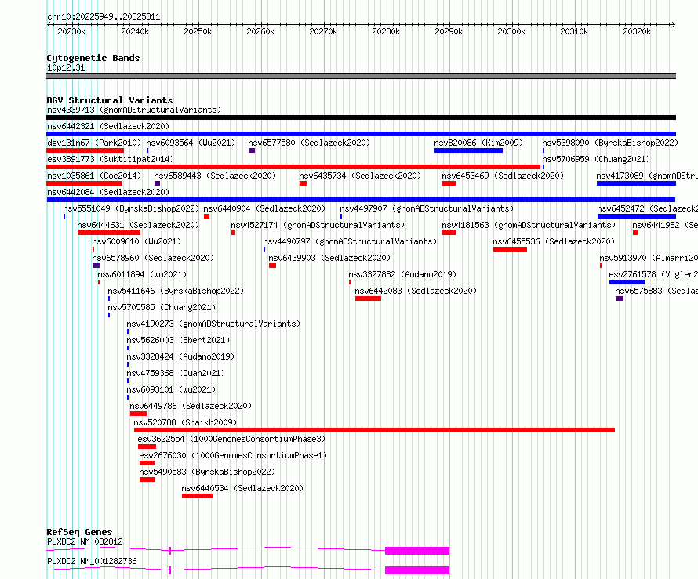This screenshot has width=698, height=579.
Task: Select nsv6589443 (Sedlazeck2020) label
Action: click(215, 176)
